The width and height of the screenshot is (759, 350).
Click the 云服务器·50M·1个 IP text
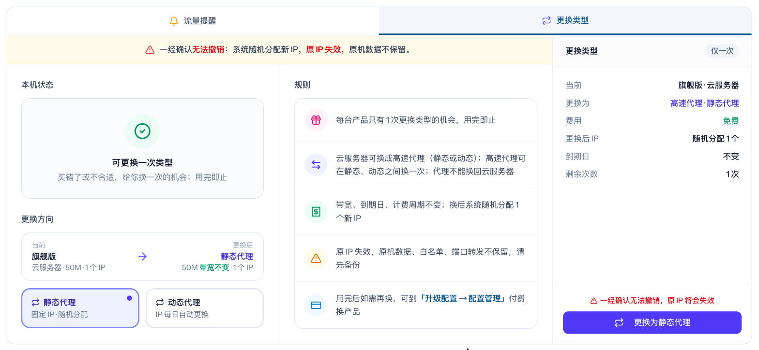pyautogui.click(x=68, y=267)
